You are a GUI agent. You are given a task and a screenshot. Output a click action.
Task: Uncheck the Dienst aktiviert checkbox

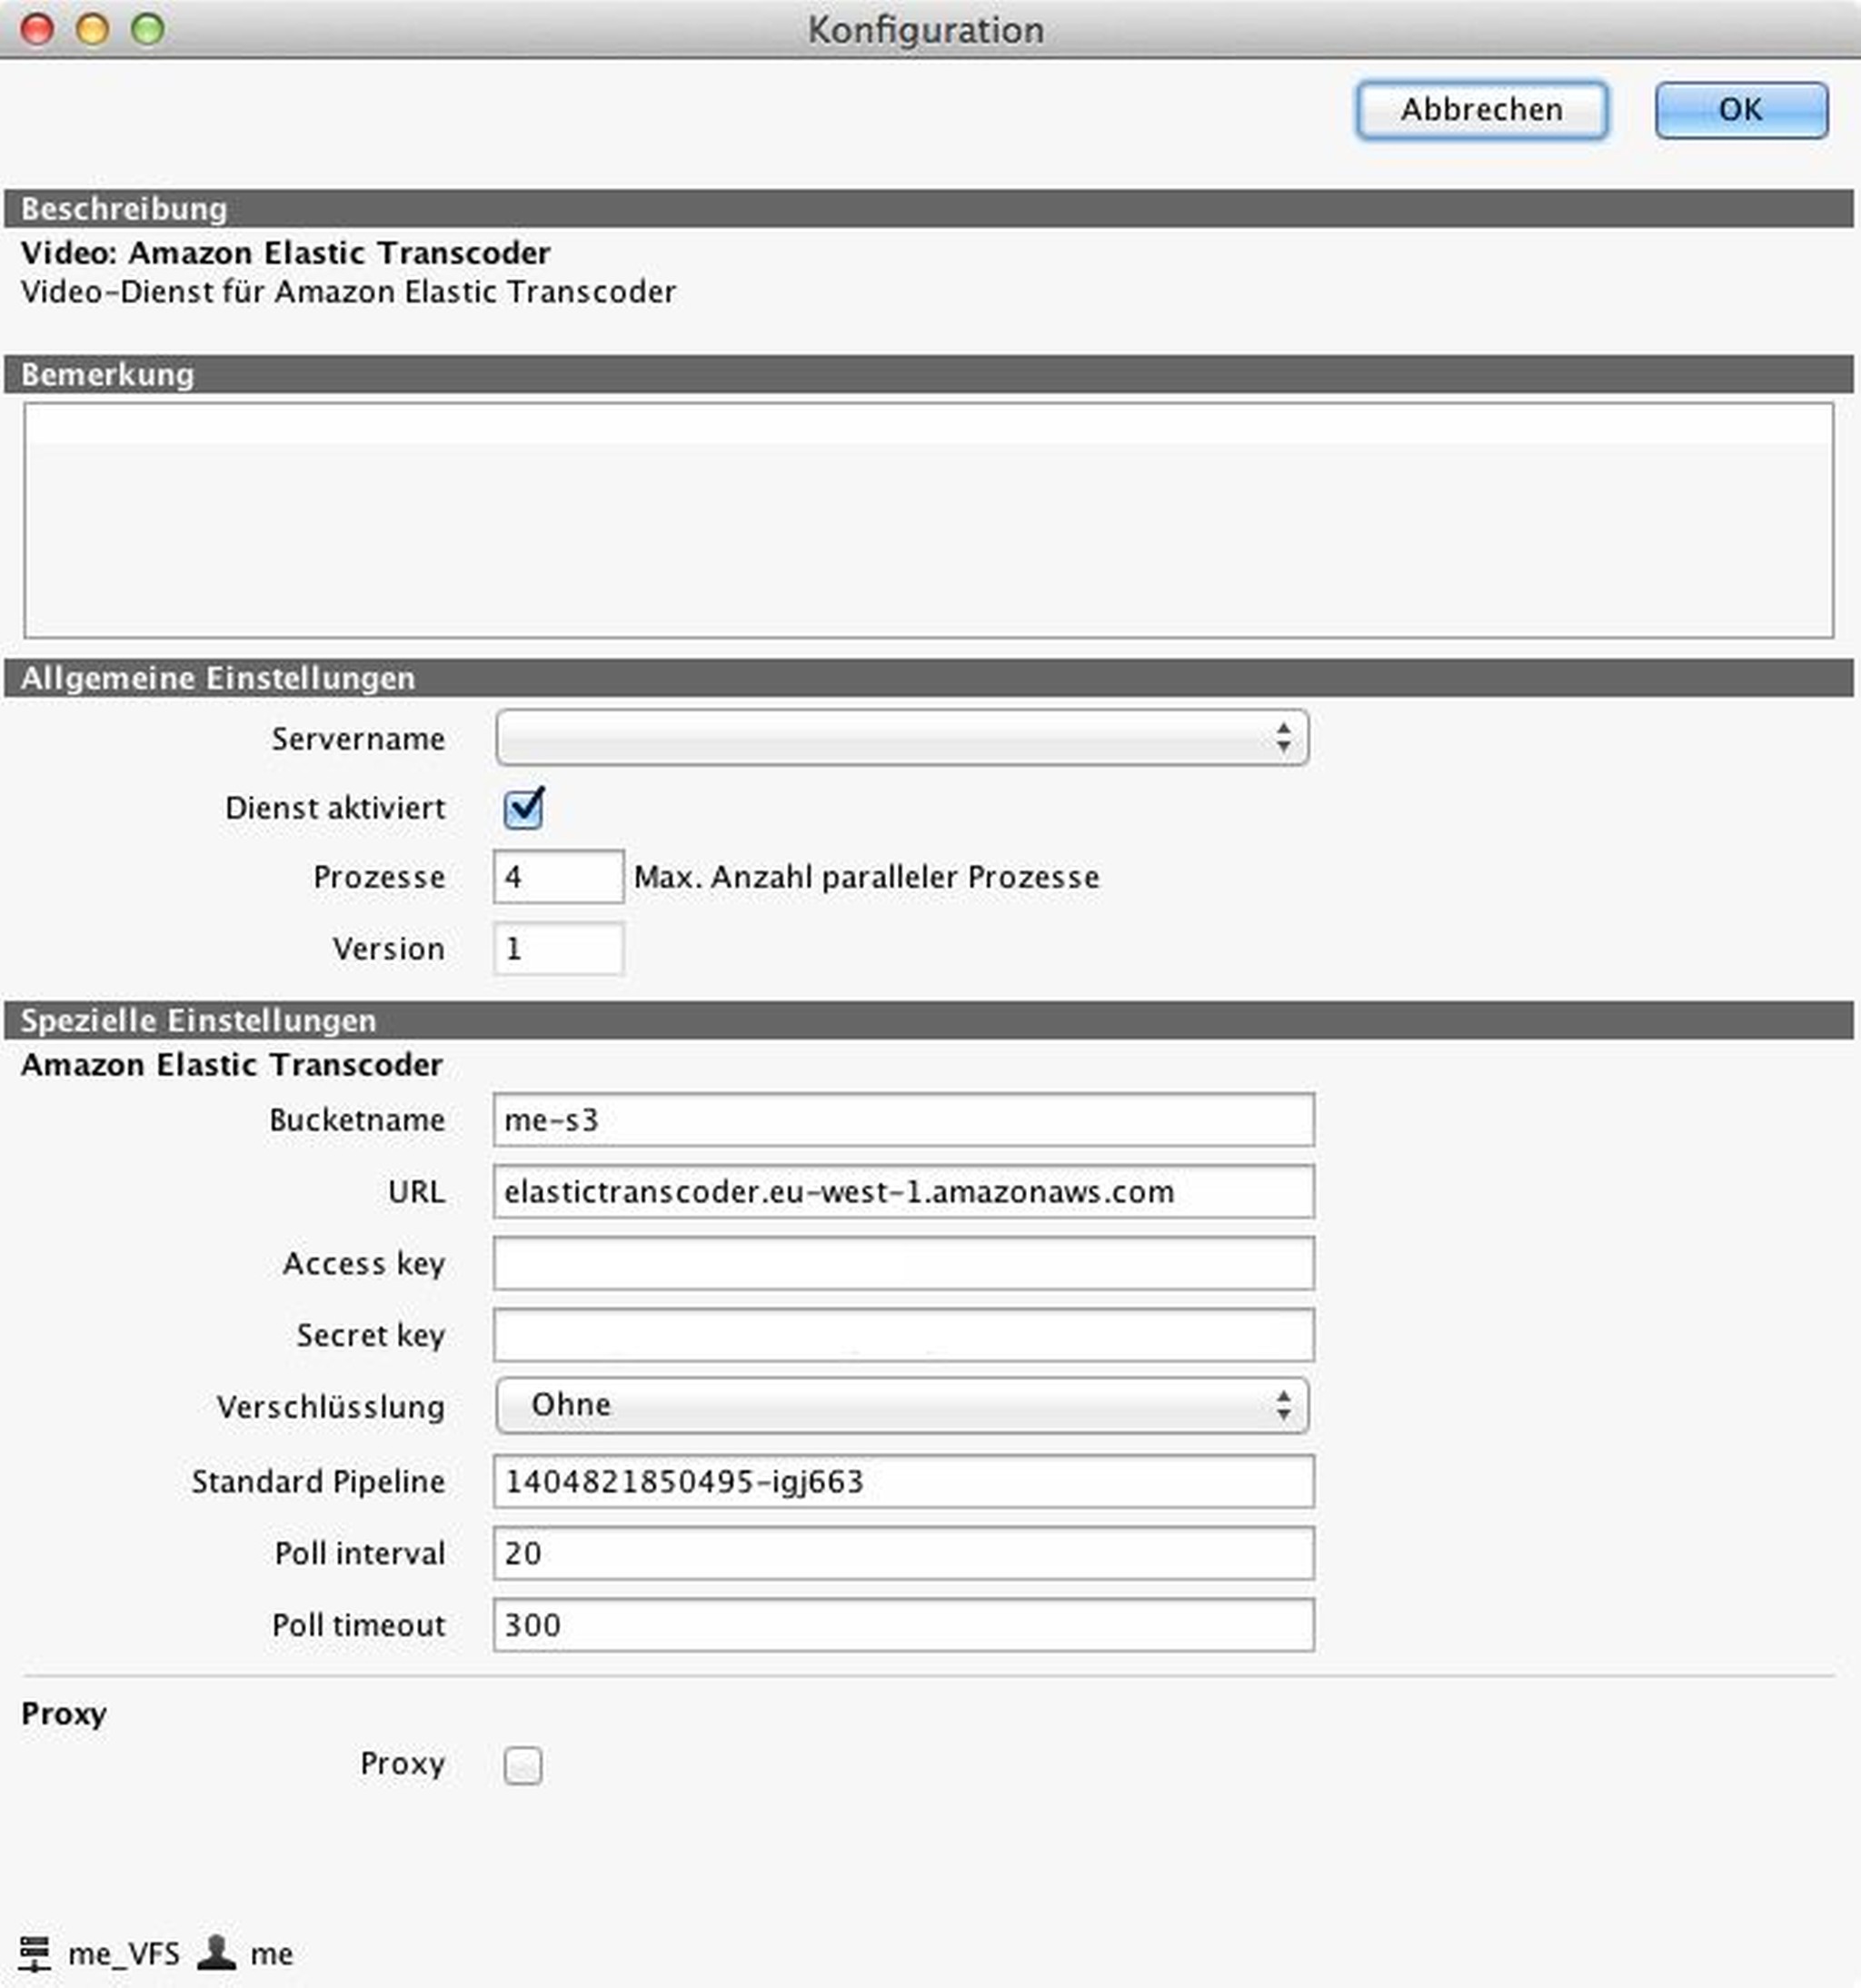(523, 808)
